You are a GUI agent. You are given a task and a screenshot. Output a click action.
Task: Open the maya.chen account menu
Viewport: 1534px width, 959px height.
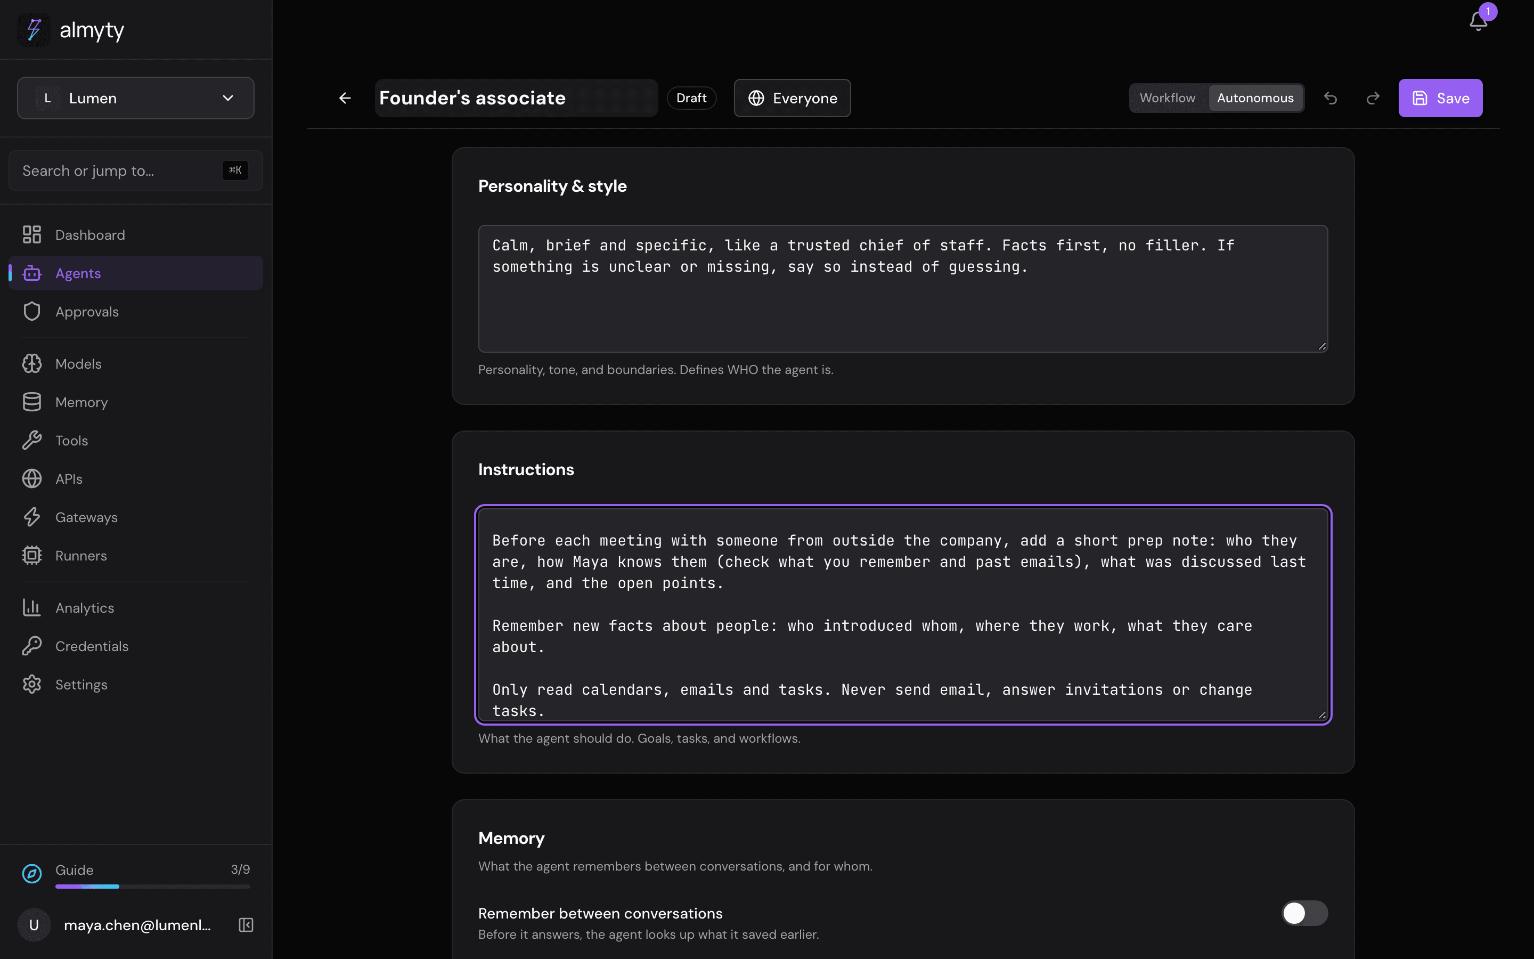coord(136,925)
